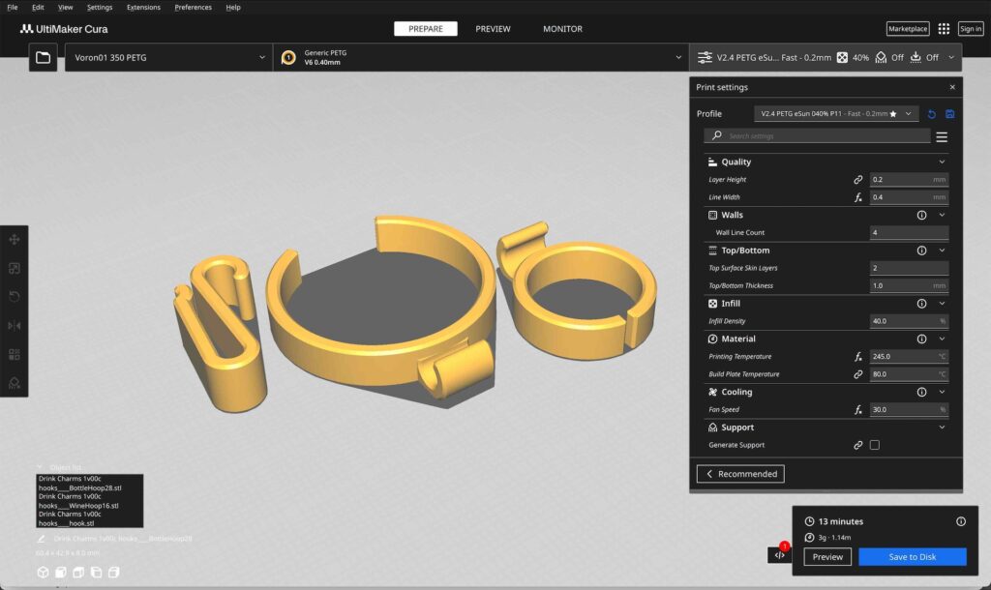Viewport: 991px width, 590px height.
Task: Select hooks___hook.stl in object list
Action: (x=66, y=523)
